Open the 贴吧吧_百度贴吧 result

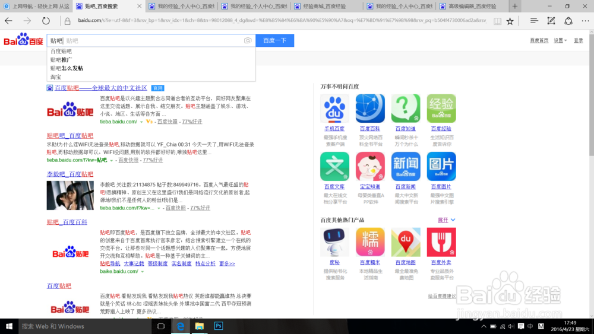point(69,135)
